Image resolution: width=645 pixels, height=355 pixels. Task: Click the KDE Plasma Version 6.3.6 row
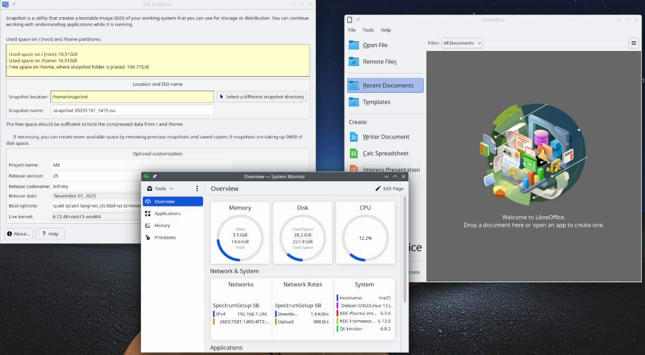[x=365, y=313]
